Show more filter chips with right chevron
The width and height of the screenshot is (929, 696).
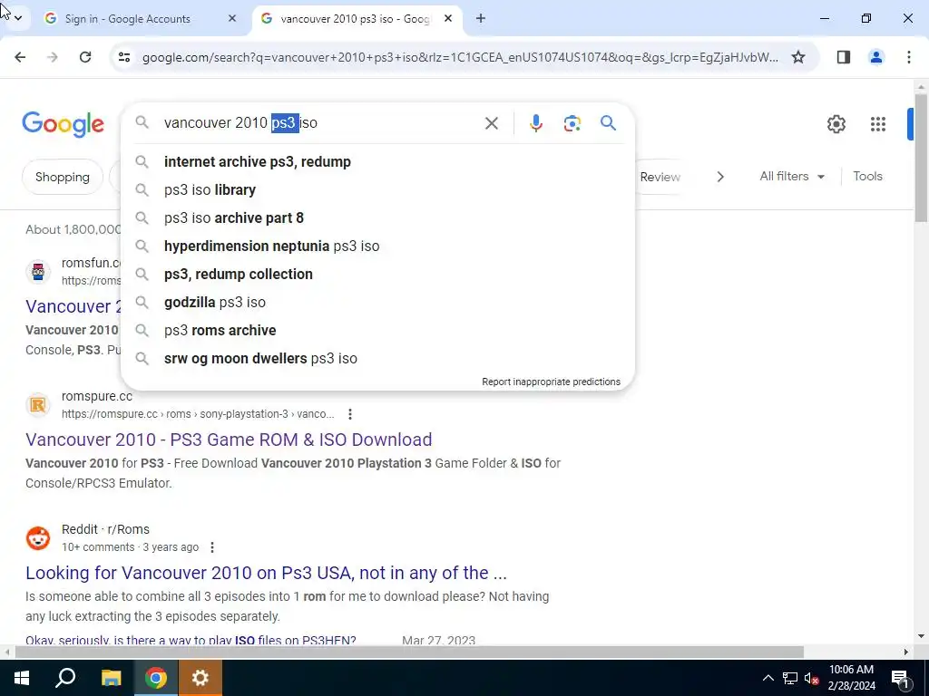(x=719, y=177)
